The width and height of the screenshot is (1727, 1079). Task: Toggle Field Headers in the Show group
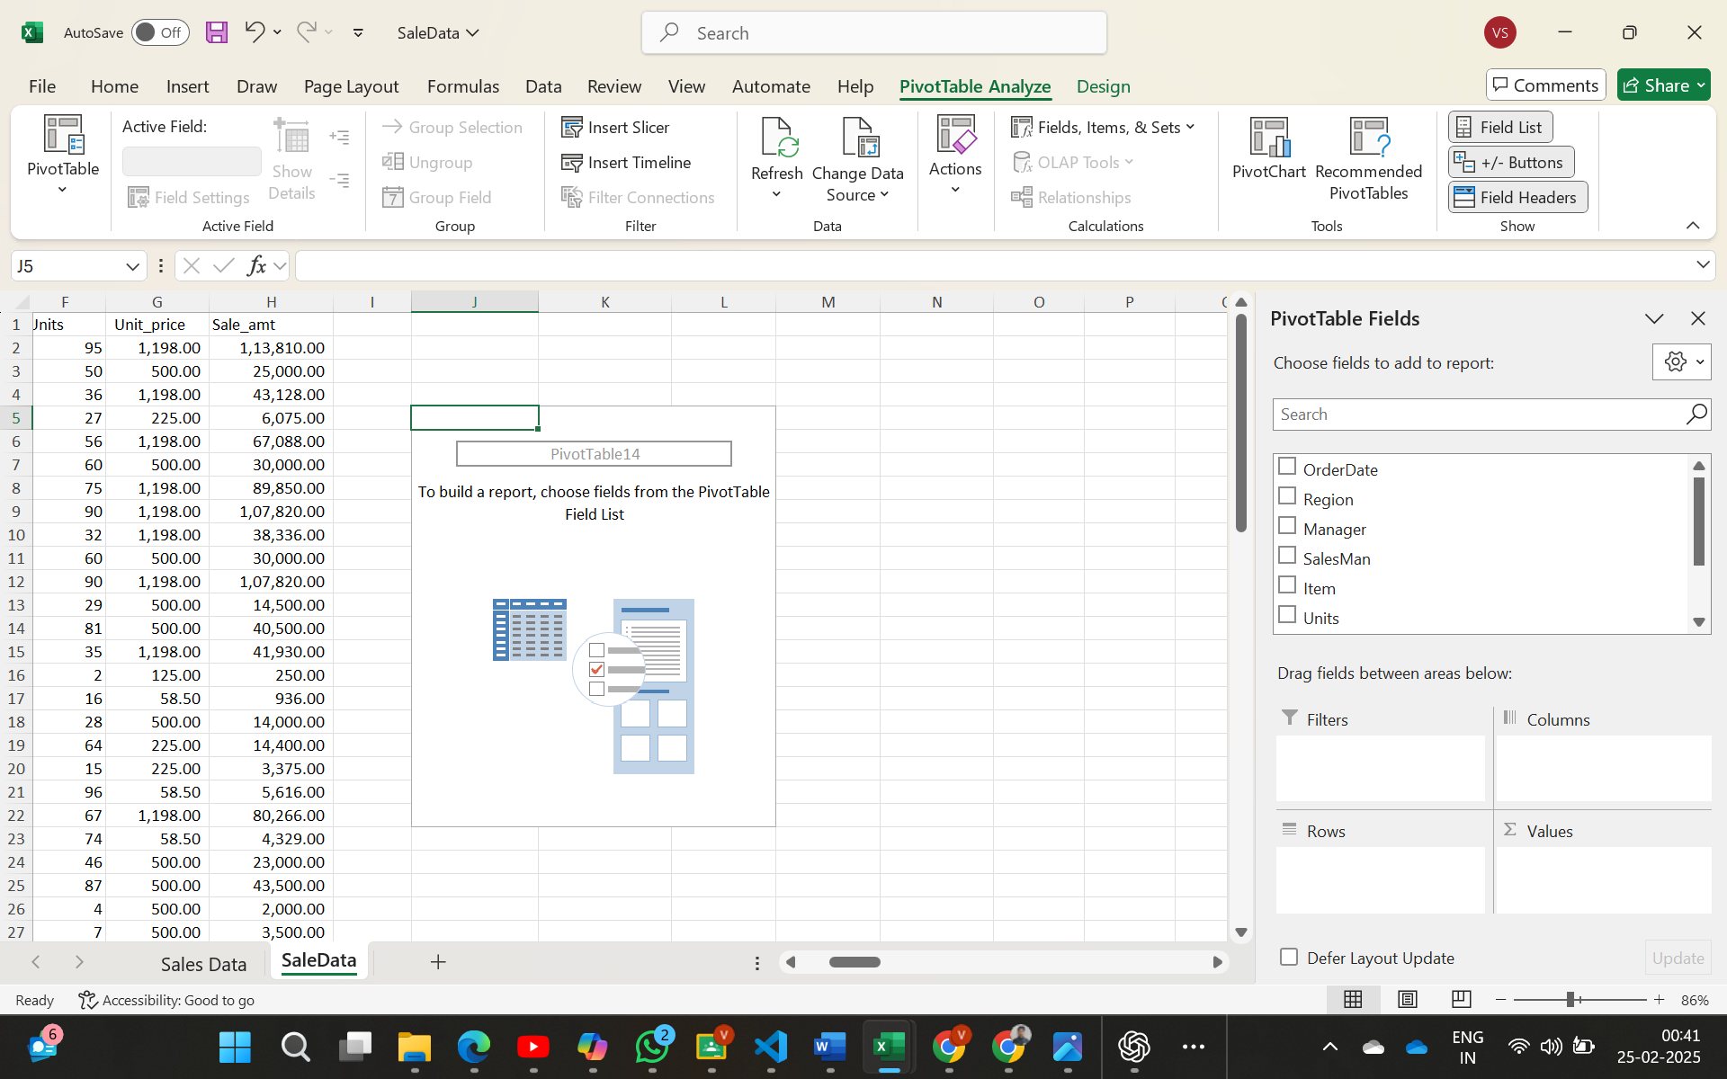[x=1517, y=197]
